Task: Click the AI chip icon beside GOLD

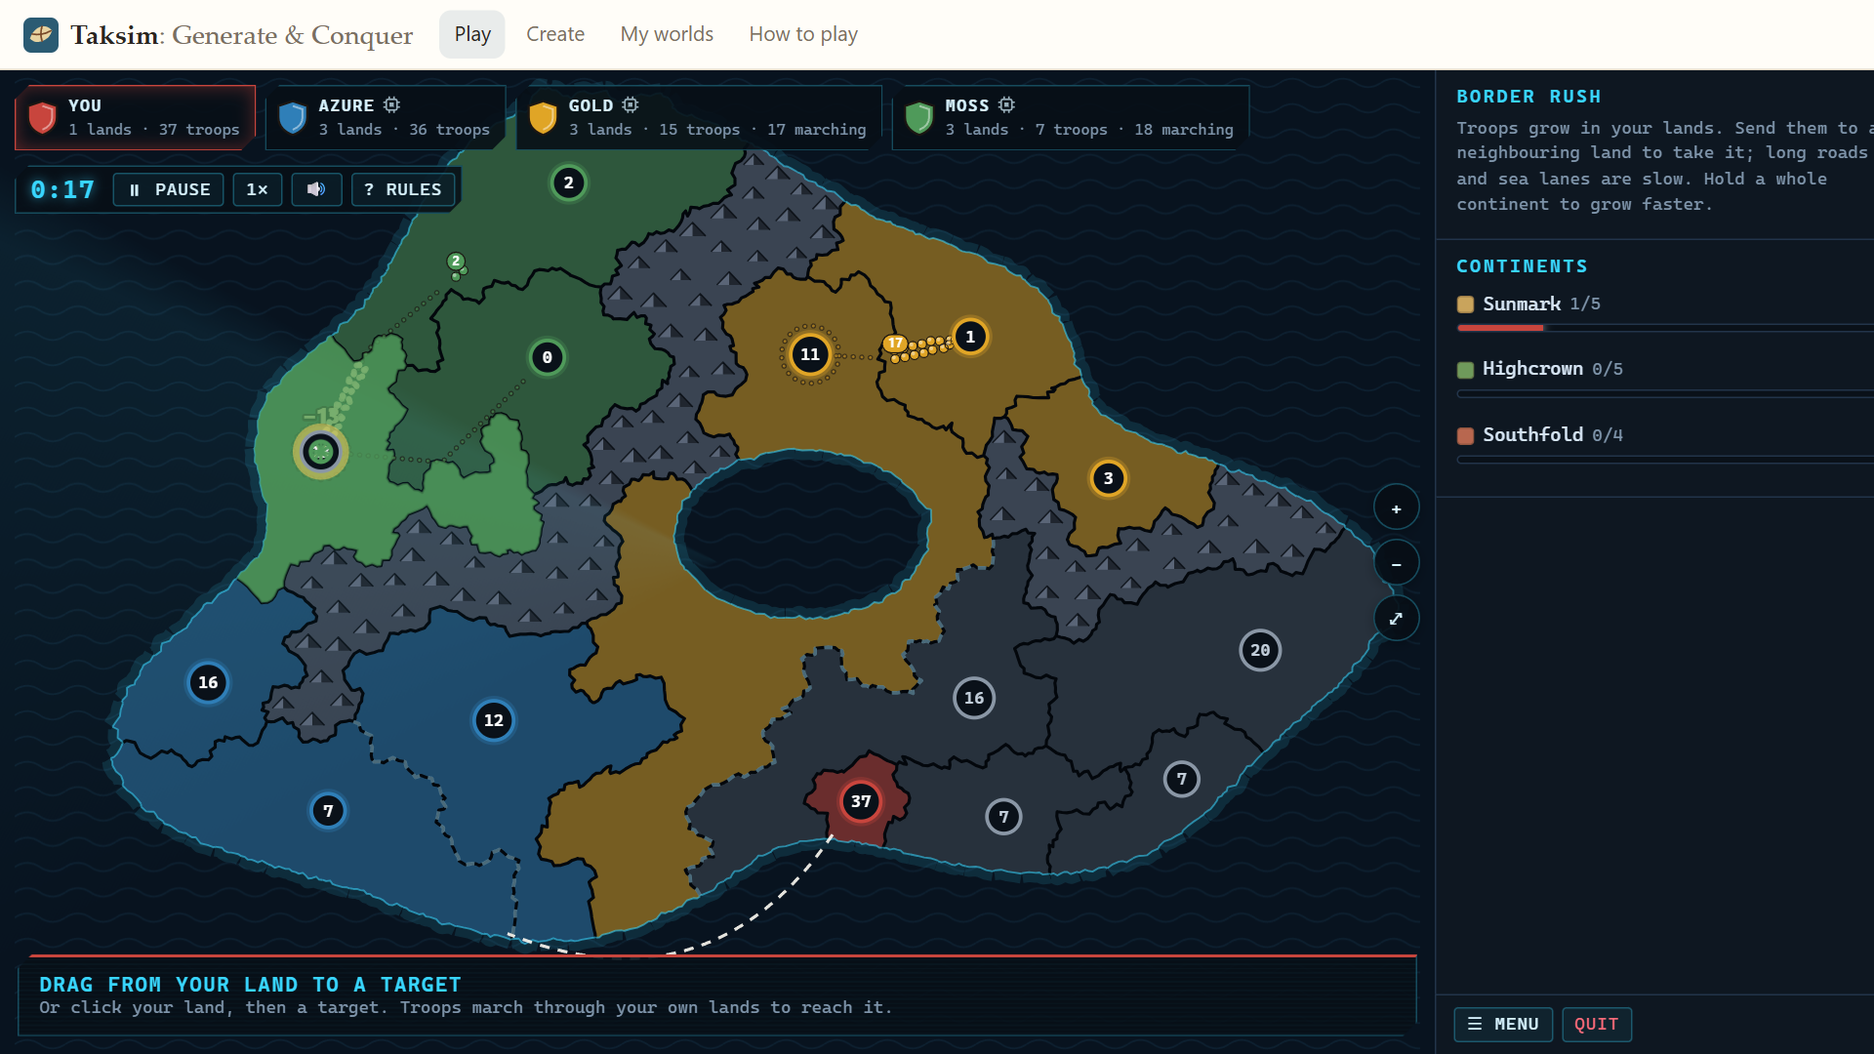Action: (x=631, y=104)
